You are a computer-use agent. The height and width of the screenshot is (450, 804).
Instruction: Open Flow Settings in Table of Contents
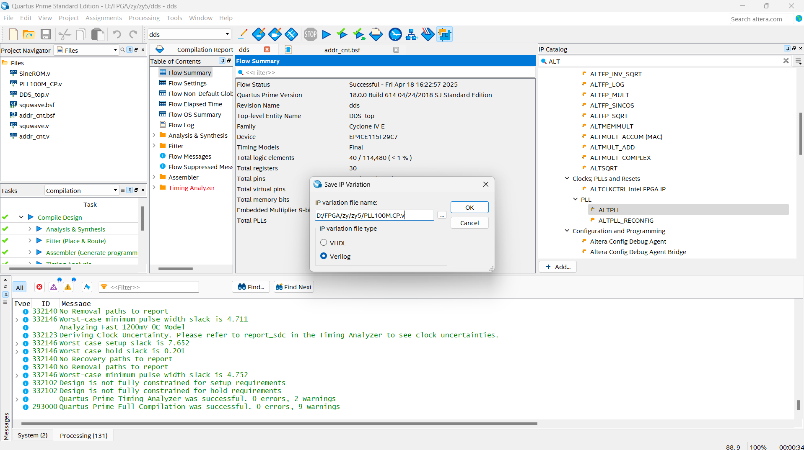pyautogui.click(x=187, y=83)
